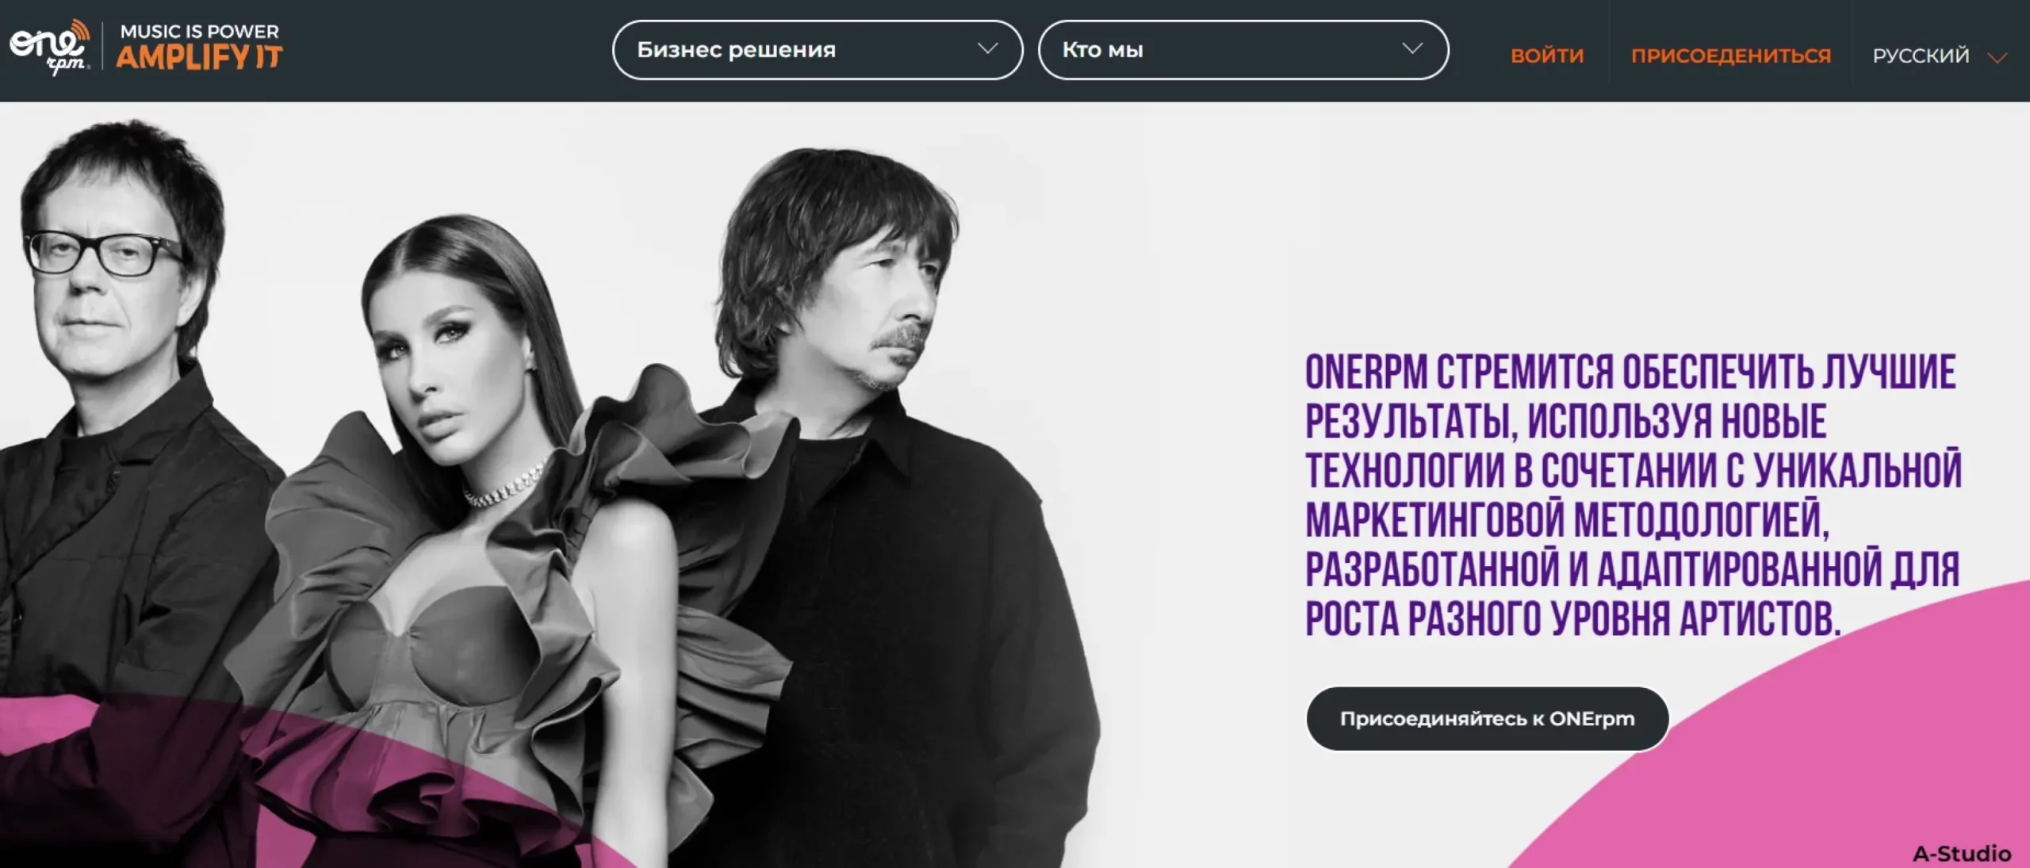Viewport: 2030px width, 868px height.
Task: Open the Бизнес решения dropdown
Action: (x=818, y=50)
